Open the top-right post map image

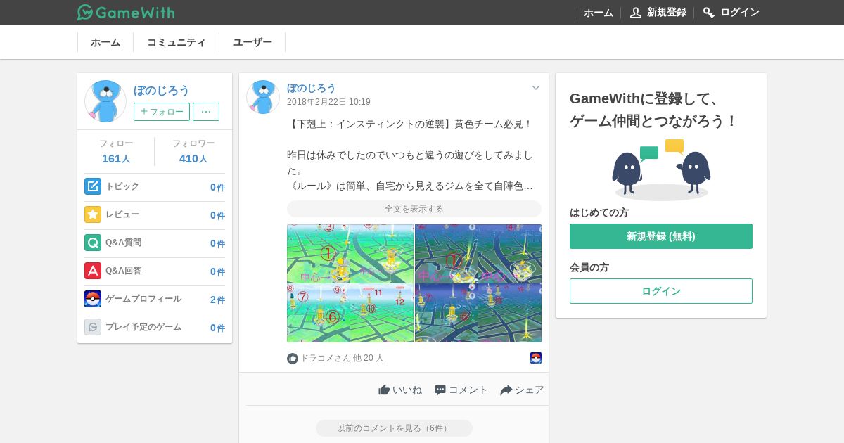pyautogui.click(x=478, y=254)
